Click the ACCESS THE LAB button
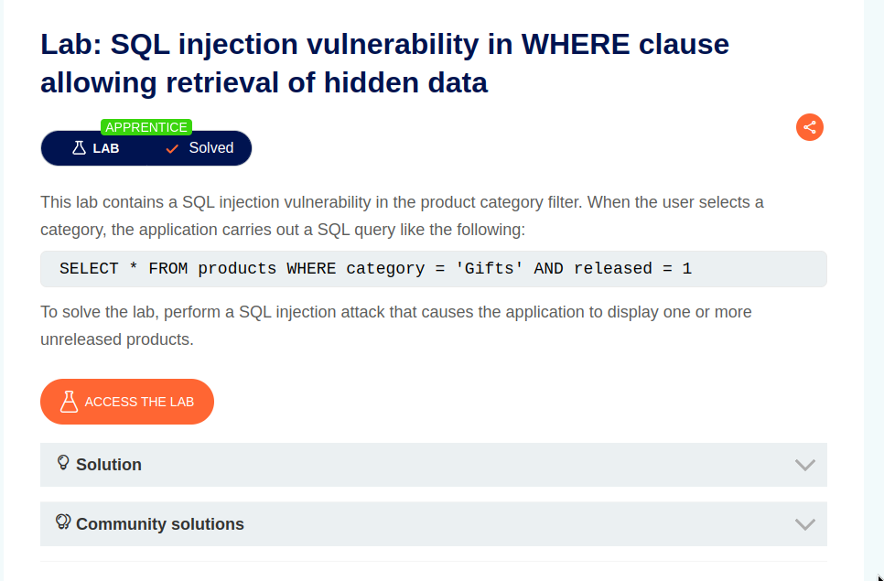884x581 pixels. 127,402
